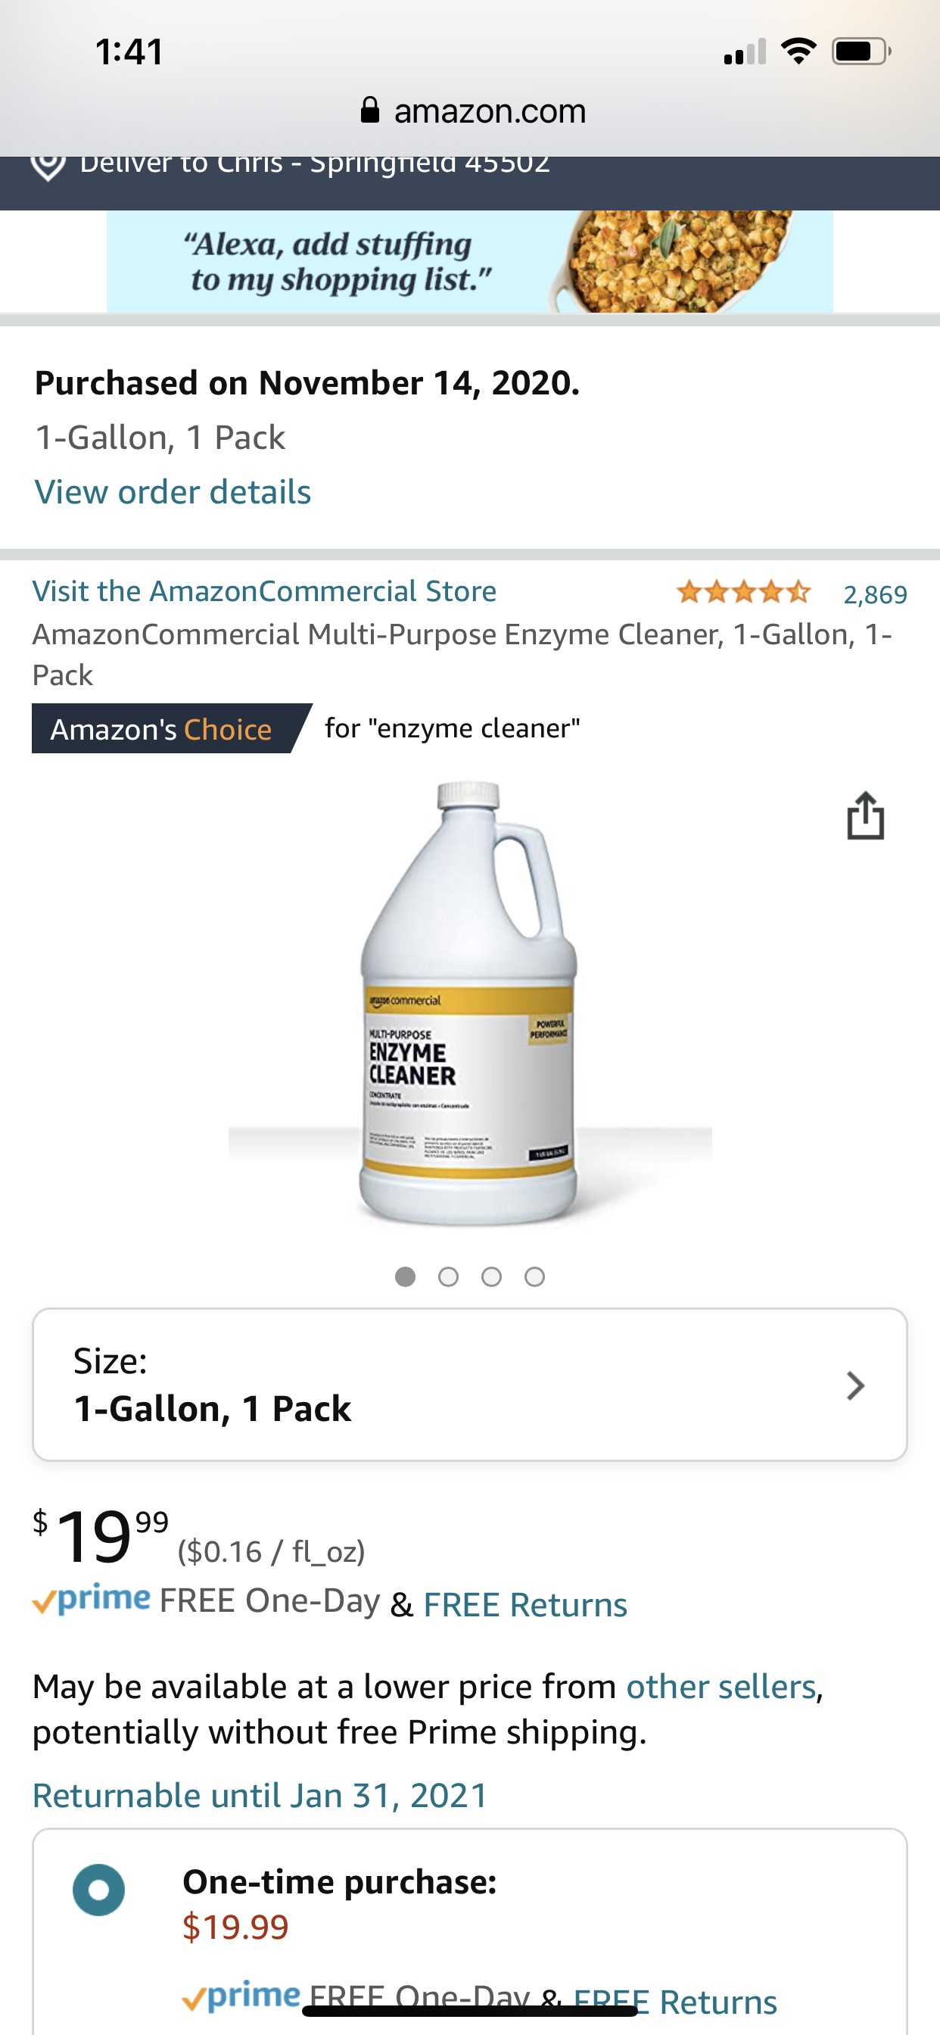Viewport: 940px width, 2035px height.
Task: Tap the padlock icon in address bar
Action: click(x=369, y=111)
